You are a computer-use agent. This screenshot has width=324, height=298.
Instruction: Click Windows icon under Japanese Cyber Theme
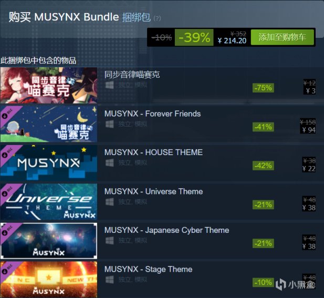(110, 241)
